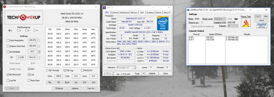Open the Stress Level dropdown in IntelBurnTest
This screenshot has height=97, width=274.
tap(220, 19)
